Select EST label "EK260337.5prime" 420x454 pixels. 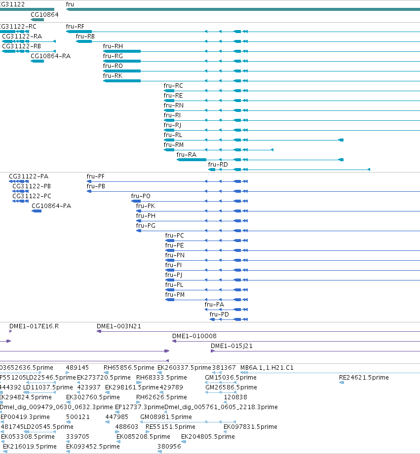point(185,367)
